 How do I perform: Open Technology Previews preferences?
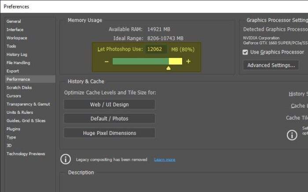tap(26, 154)
